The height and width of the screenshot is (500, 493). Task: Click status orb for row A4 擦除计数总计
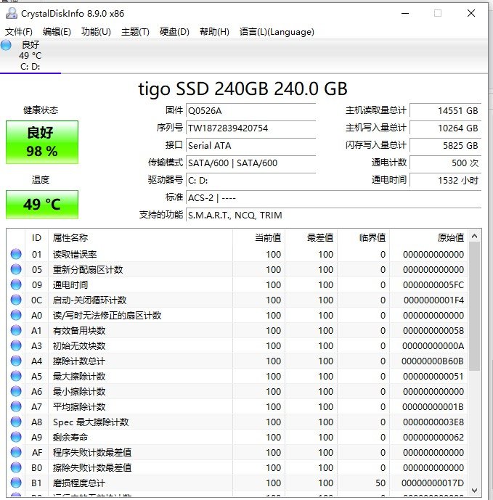point(16,361)
